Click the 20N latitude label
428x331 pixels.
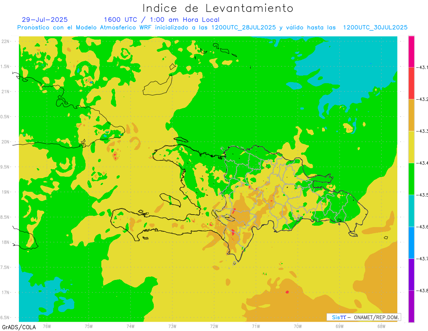click(x=6, y=142)
